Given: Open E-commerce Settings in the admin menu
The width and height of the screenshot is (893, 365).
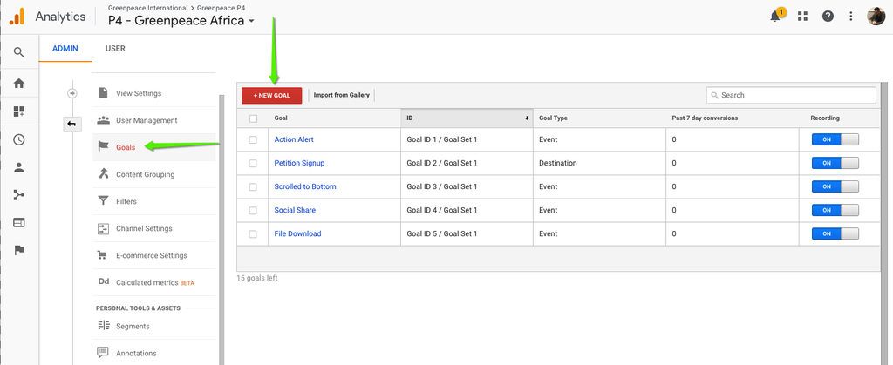Looking at the screenshot, I should tap(152, 255).
